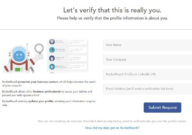The height and width of the screenshot is (135, 192).
Task: Click the green screen on astronaut's chest
Action: tap(18, 70)
